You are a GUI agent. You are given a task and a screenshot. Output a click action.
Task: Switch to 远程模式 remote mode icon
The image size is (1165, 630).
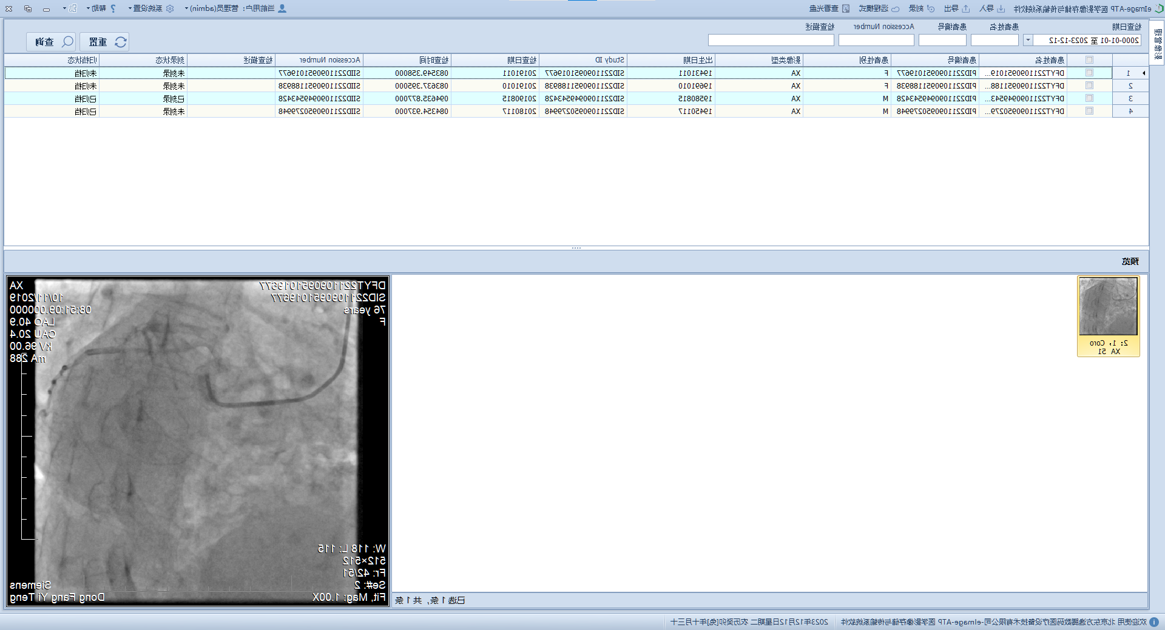click(x=896, y=8)
